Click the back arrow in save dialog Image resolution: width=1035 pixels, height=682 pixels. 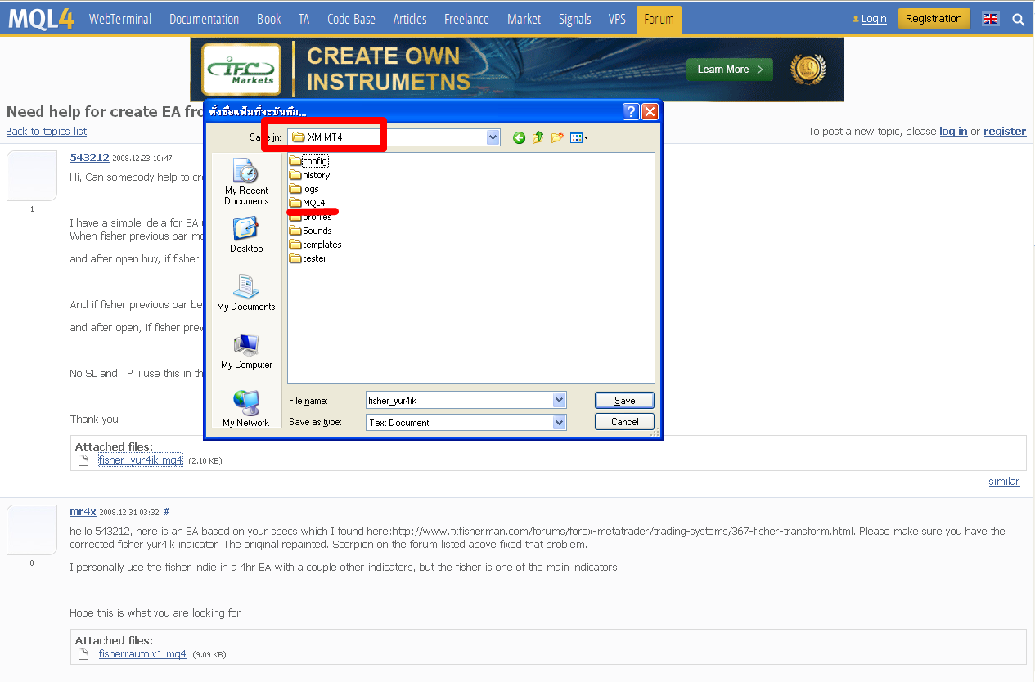(x=519, y=137)
